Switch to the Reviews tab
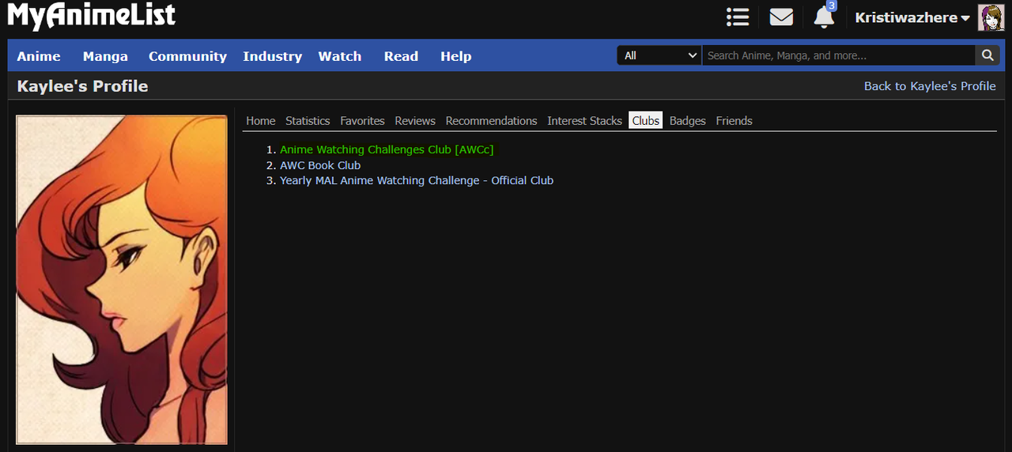Screen dimensions: 1012x452 point(415,121)
